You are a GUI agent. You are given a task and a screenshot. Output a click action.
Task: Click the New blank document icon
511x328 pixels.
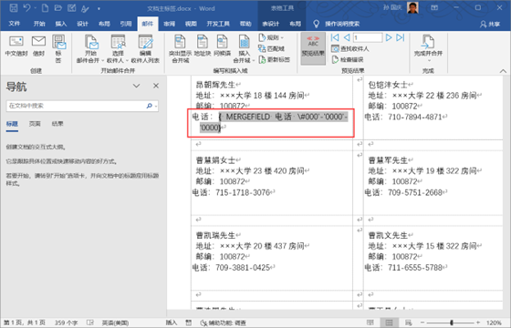(45, 8)
